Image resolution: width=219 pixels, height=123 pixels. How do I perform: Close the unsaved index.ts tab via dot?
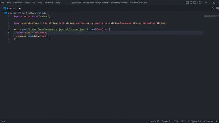pyautogui.click(x=20, y=8)
